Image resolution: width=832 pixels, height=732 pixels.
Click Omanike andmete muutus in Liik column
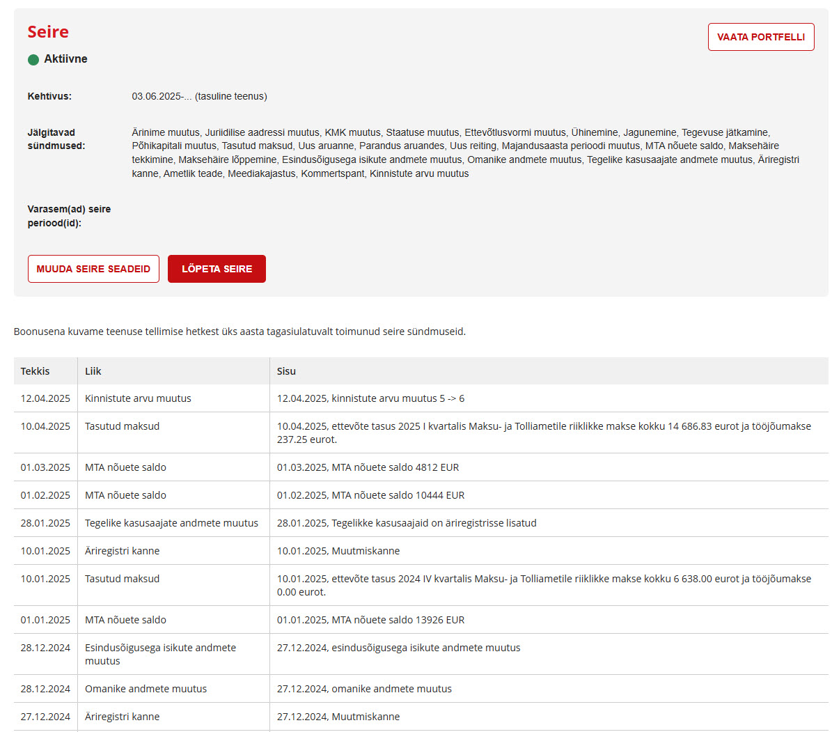click(146, 689)
